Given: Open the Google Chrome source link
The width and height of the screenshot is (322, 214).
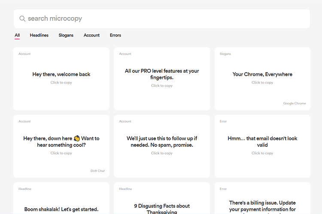Looking at the screenshot, I should 295,104.
